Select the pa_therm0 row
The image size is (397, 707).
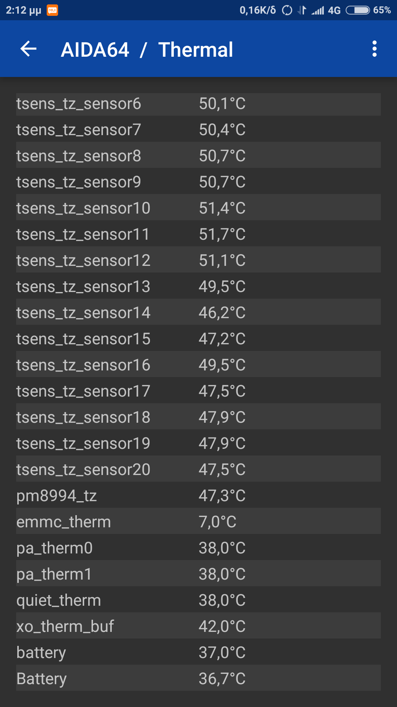198,548
